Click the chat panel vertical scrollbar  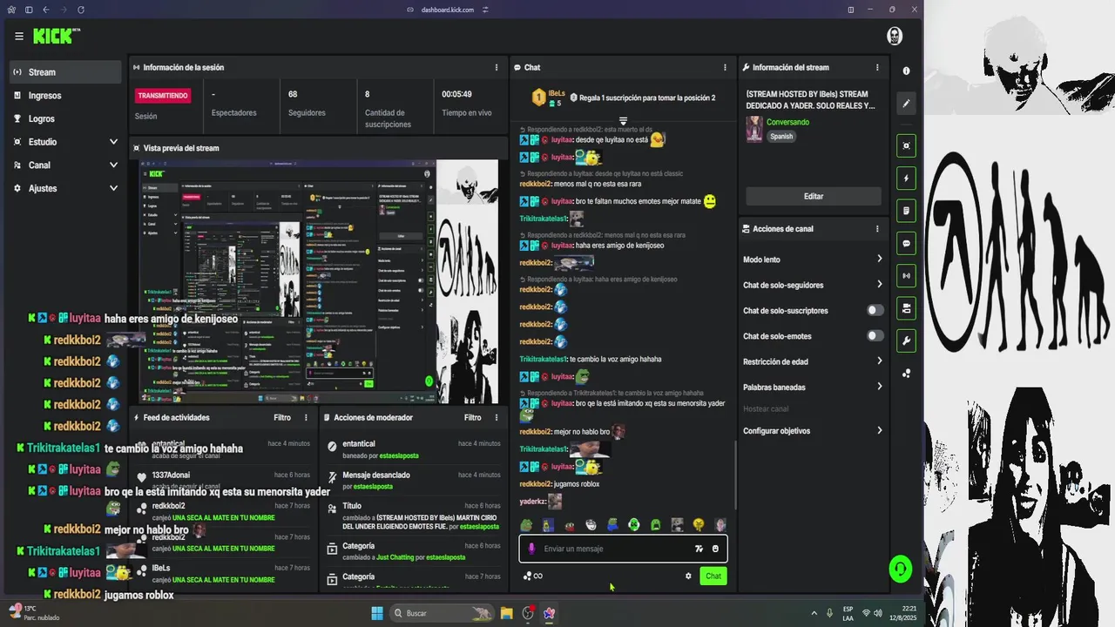point(736,475)
